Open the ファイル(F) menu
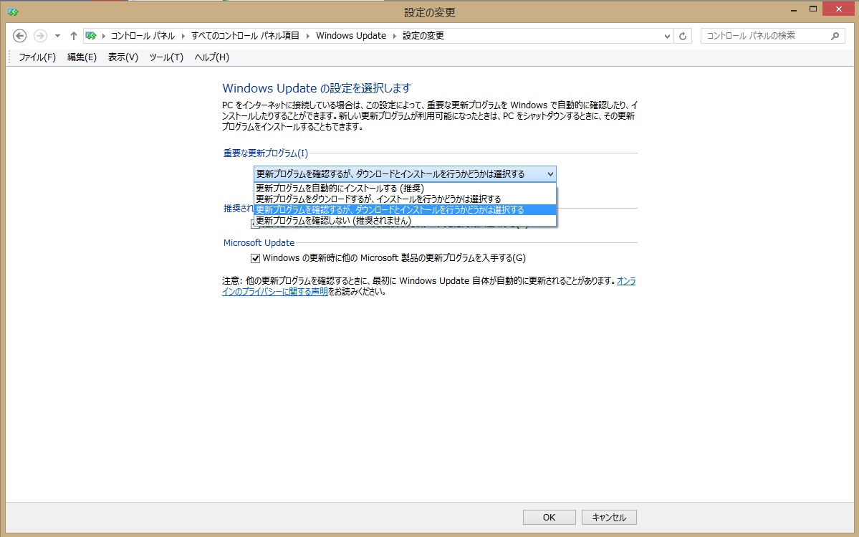The height and width of the screenshot is (537, 859). 37,57
